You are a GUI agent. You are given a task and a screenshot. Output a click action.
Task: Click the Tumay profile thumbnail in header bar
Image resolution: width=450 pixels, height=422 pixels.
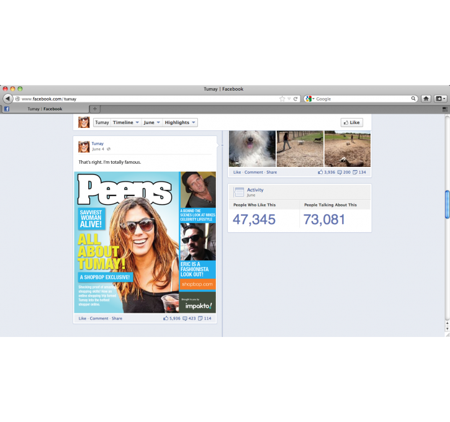pos(84,122)
